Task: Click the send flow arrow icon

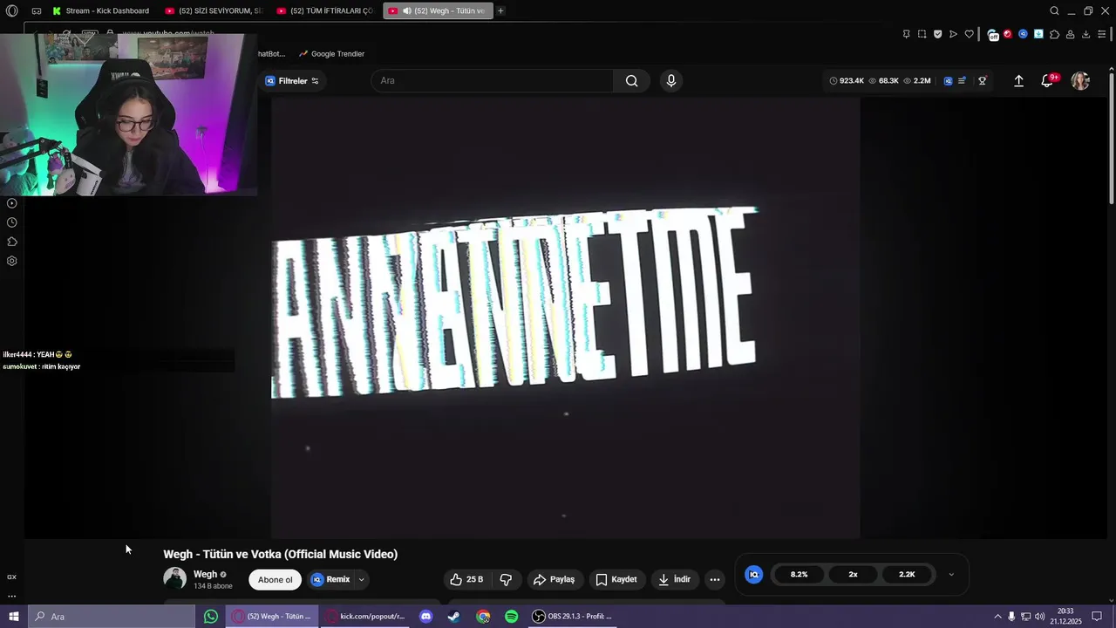Action: 953,34
